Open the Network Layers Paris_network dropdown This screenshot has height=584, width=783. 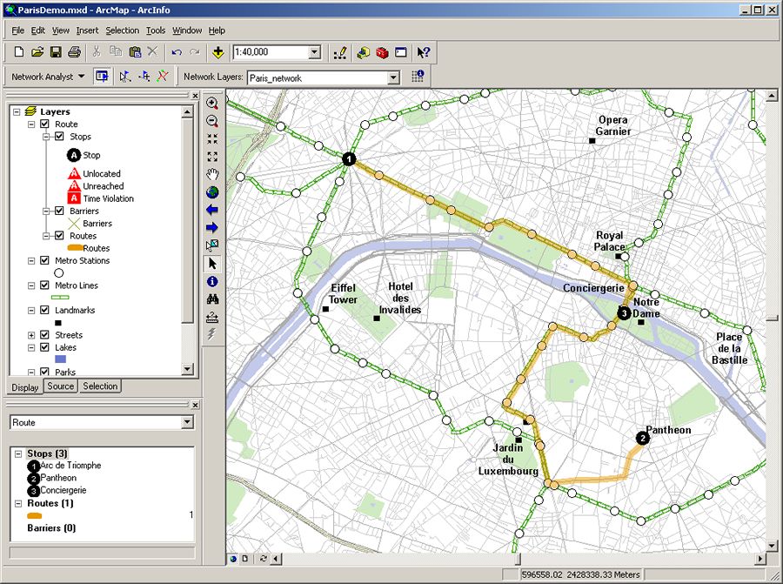tap(393, 77)
